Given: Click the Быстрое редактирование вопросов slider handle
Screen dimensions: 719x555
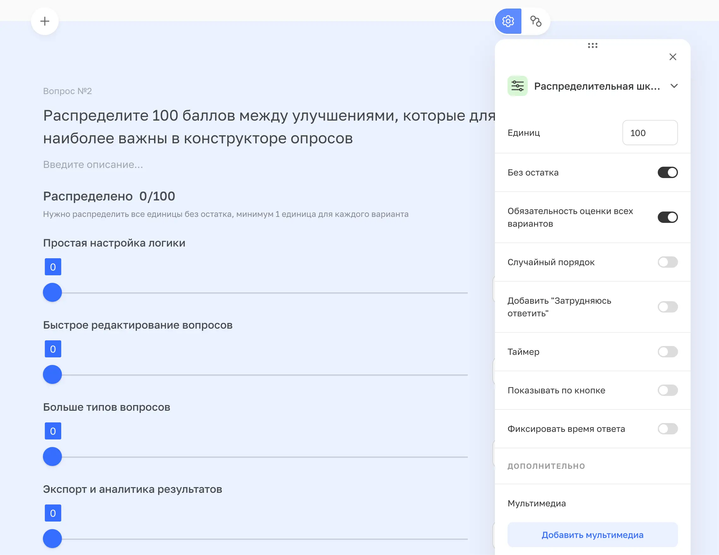Looking at the screenshot, I should tap(52, 374).
